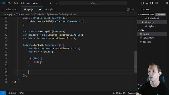
Task: Collapse the OPEN EDITORS section
Action: (139, 15)
